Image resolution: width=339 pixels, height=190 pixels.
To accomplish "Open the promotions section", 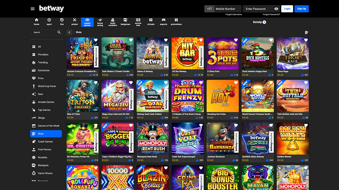I will (x=176, y=22).
